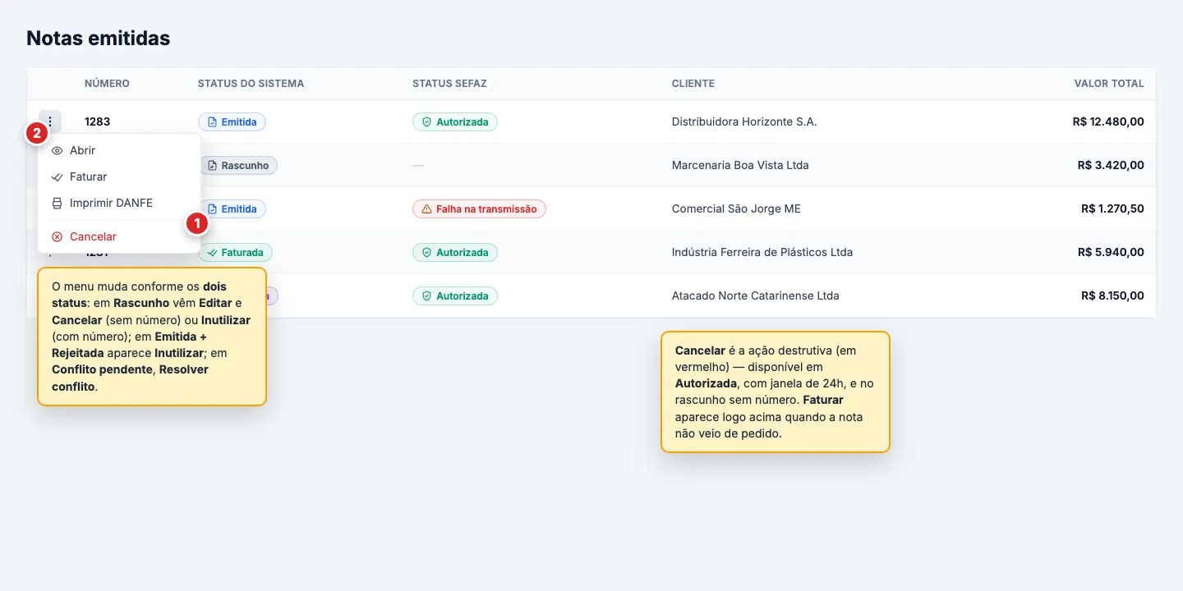Click the Falha na transmissão badge
Viewport: 1183px width, 591px height.
pos(479,209)
